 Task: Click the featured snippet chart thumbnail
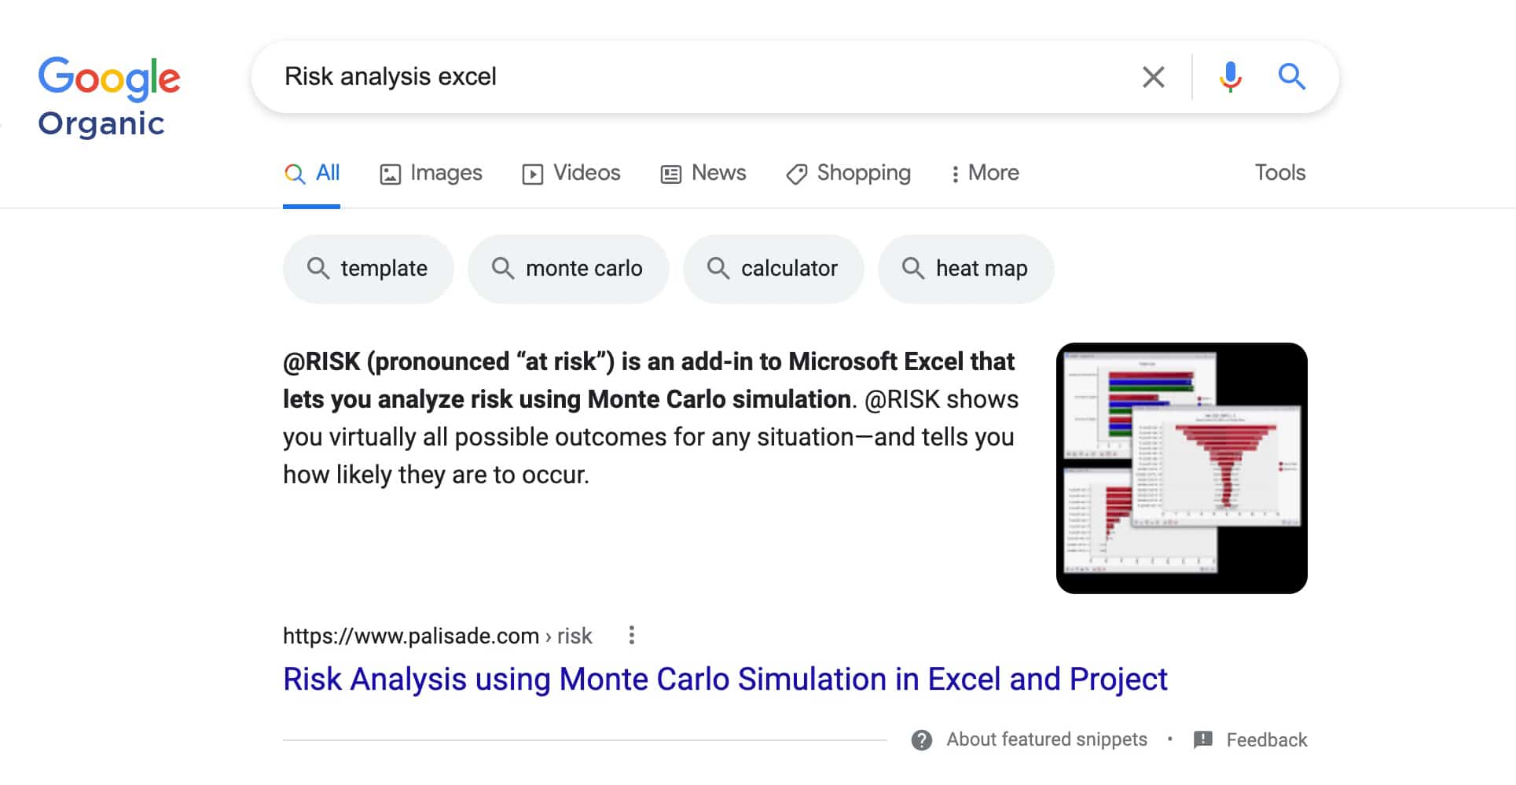coord(1181,467)
